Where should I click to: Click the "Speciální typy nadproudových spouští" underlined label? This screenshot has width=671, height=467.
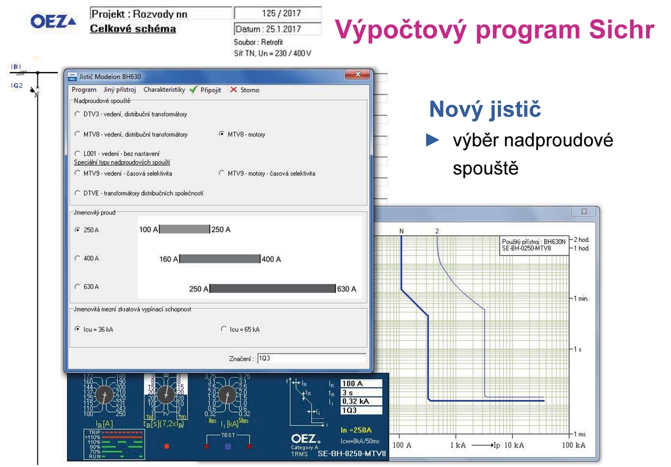pyautogui.click(x=122, y=163)
